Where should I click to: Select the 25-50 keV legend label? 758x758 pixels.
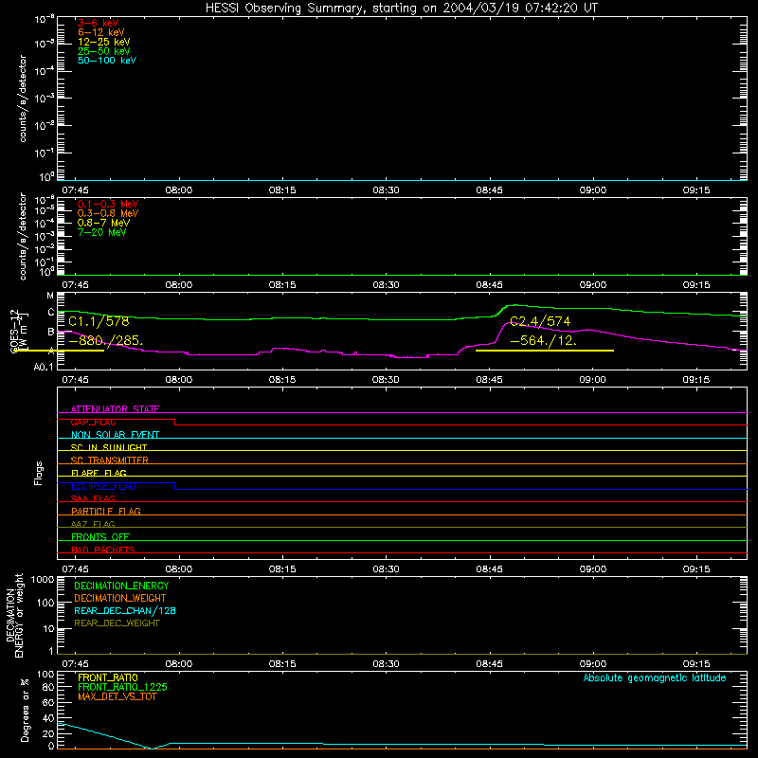point(103,51)
